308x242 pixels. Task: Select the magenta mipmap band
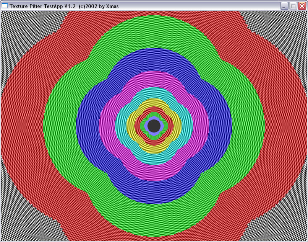tap(107, 126)
